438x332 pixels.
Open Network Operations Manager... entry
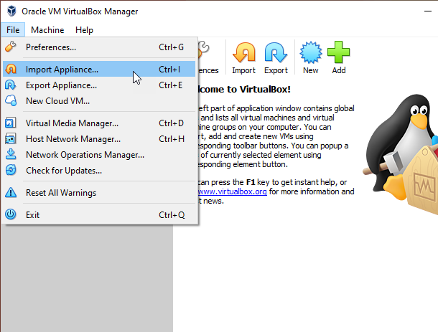coord(99,155)
